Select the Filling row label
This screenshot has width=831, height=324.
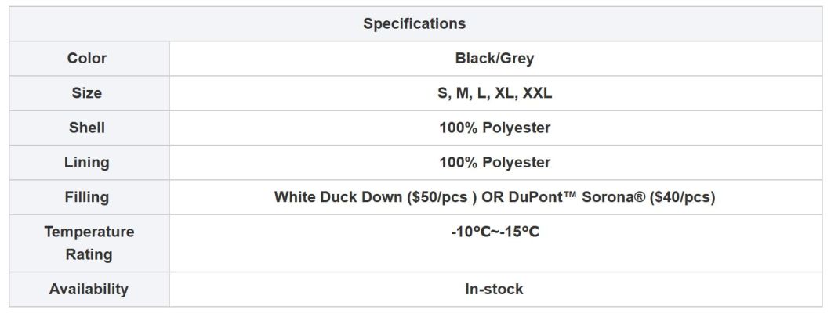(x=87, y=197)
